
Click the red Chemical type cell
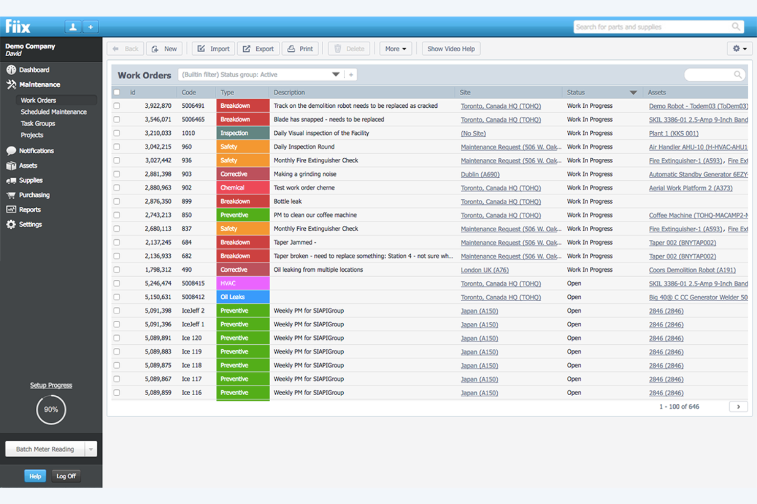pos(243,188)
